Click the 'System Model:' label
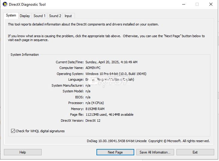 pyautogui.click(x=73, y=91)
